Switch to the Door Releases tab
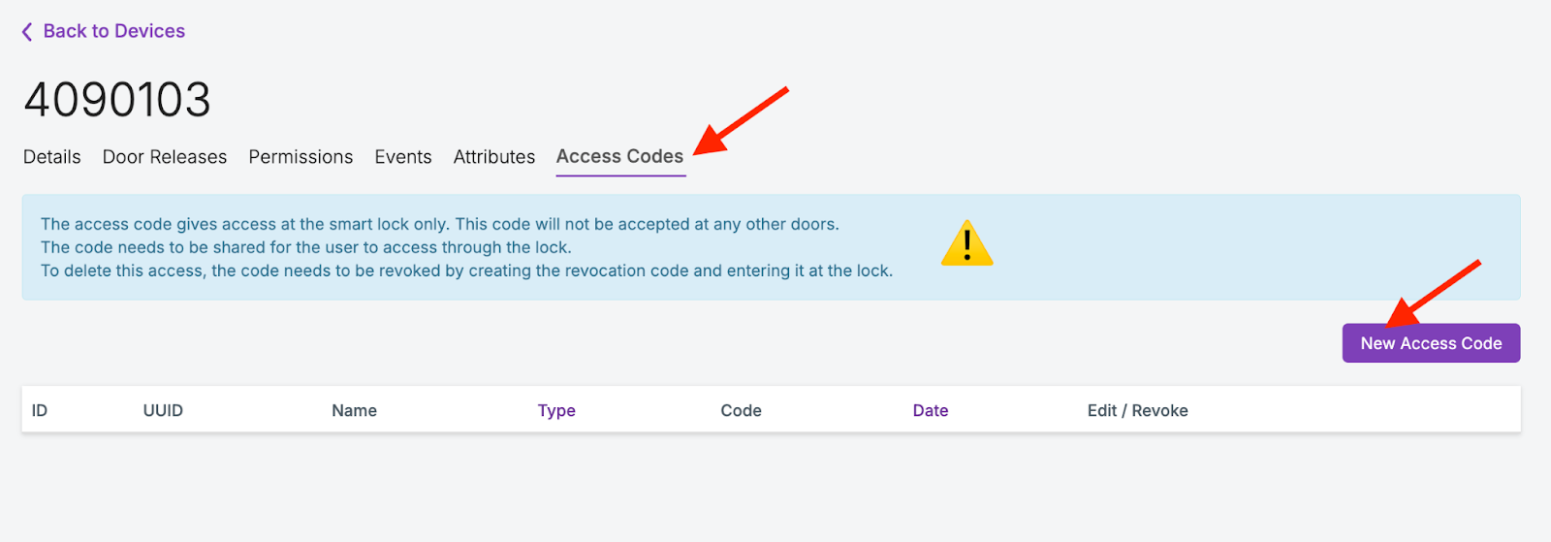Screen dimensions: 1551x542 [x=165, y=157]
